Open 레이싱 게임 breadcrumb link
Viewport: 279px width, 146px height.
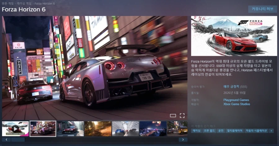tap(24, 3)
